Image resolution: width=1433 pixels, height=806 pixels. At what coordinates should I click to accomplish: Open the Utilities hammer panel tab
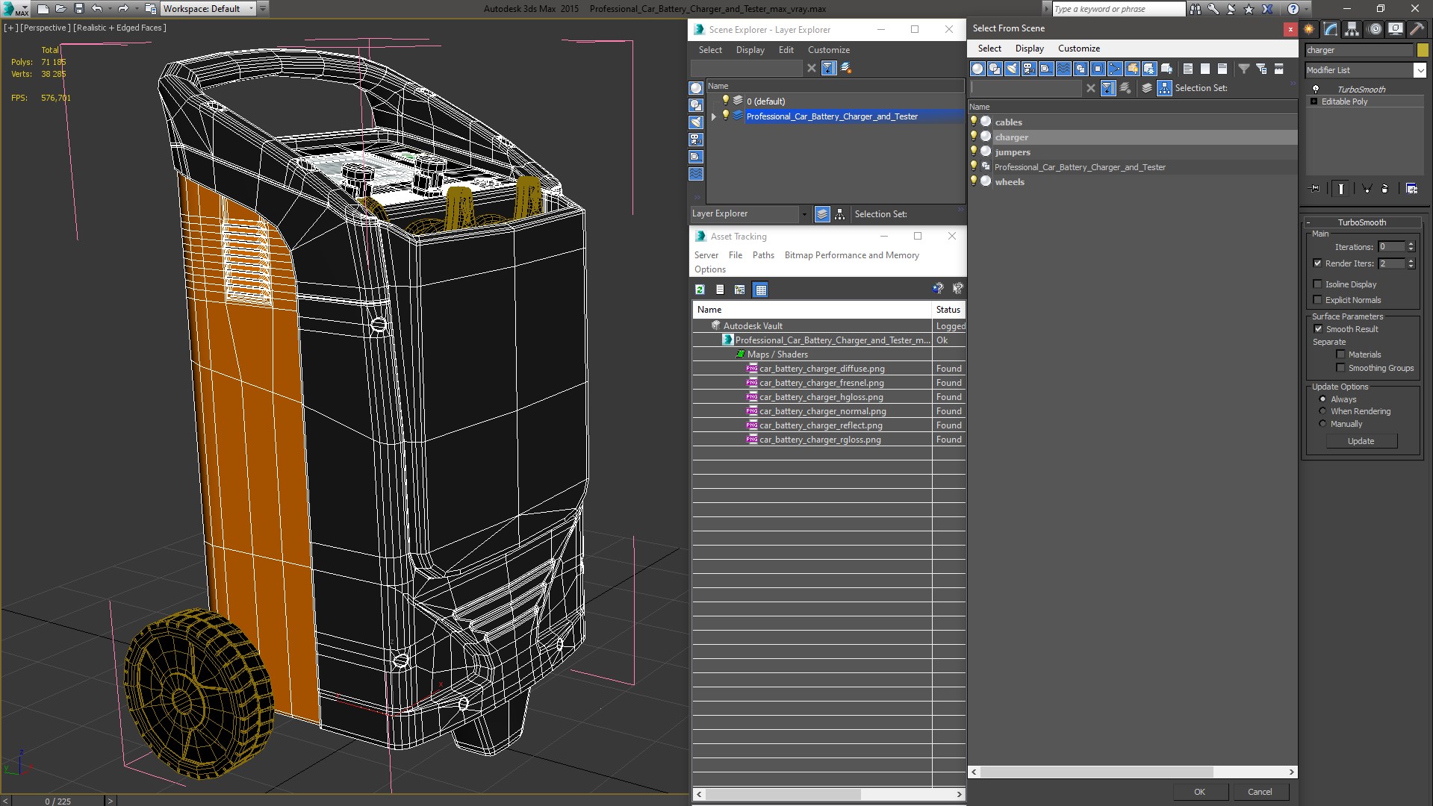(1417, 29)
